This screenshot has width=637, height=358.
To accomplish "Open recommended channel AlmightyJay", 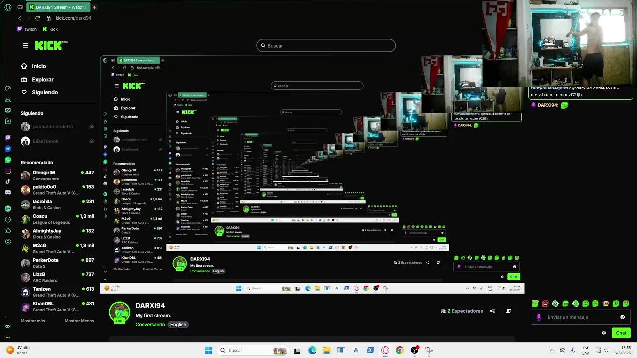I will 57,234.
